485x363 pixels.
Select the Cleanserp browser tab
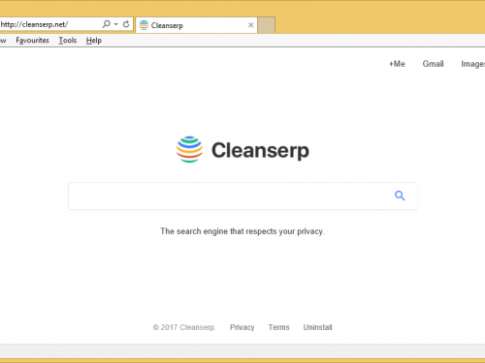196,25
